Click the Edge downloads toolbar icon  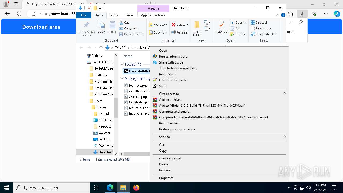tap(302, 13)
